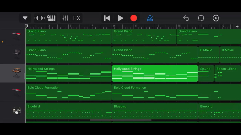Select first Grand Piano region on track one
This screenshot has height=135, width=241.
(x=69, y=37)
